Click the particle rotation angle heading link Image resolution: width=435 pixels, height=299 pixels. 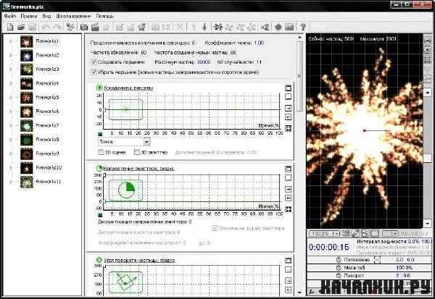pyautogui.click(x=139, y=261)
